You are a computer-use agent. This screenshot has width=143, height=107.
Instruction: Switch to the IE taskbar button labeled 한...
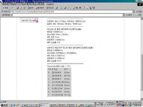(35, 105)
